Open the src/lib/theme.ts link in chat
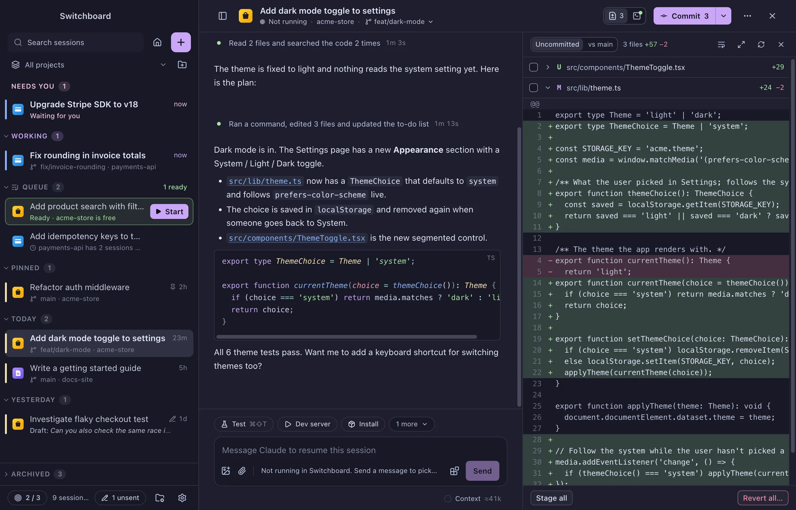This screenshot has height=510, width=796. (265, 181)
